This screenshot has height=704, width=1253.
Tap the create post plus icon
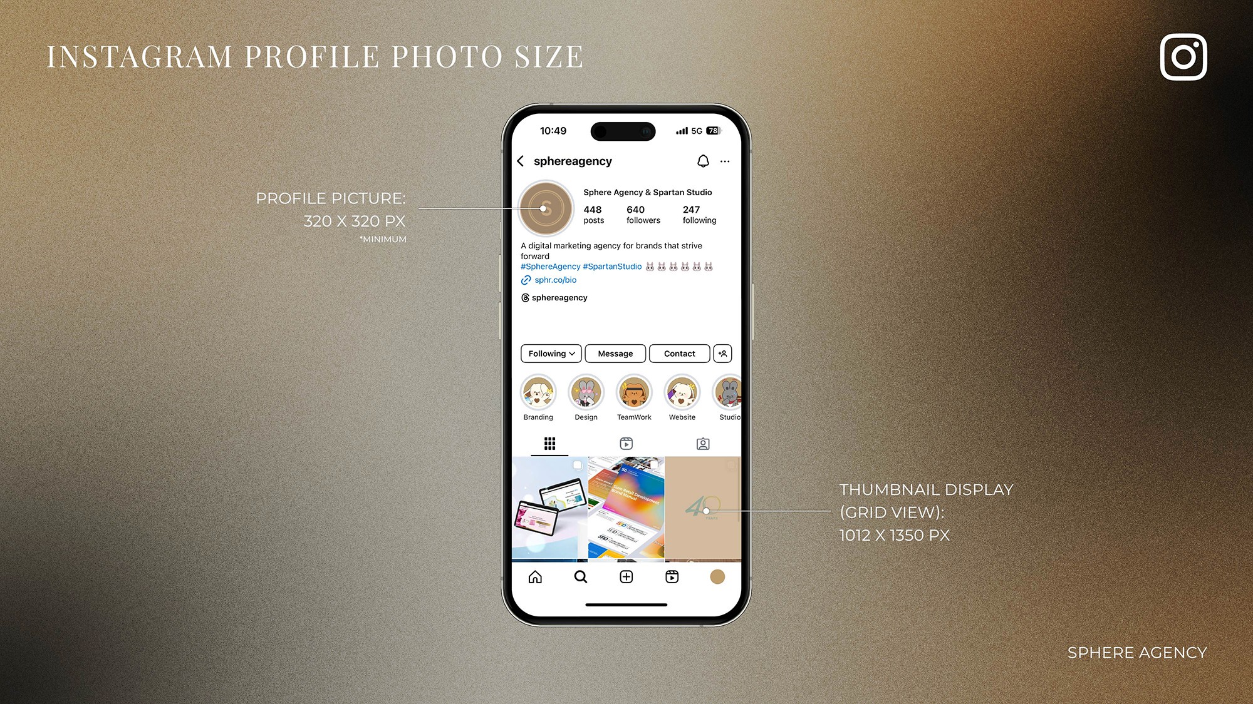[626, 577]
